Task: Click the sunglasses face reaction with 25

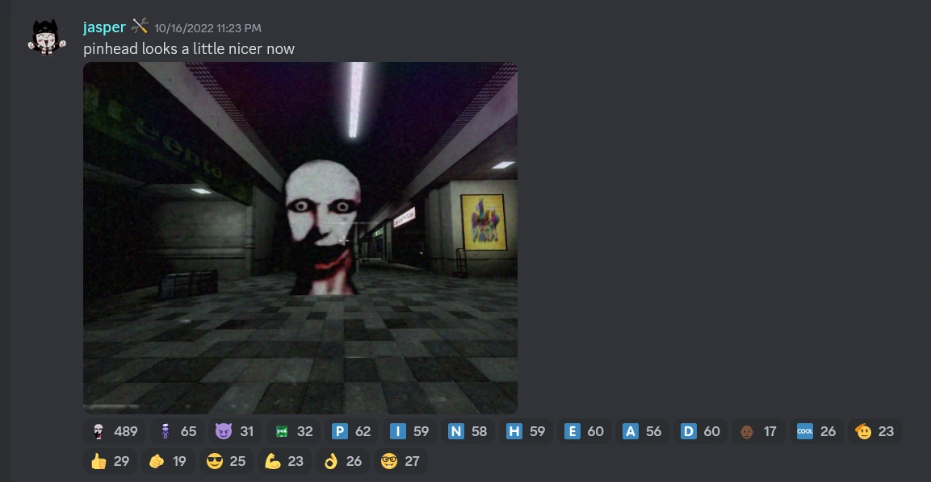Action: [x=227, y=461]
